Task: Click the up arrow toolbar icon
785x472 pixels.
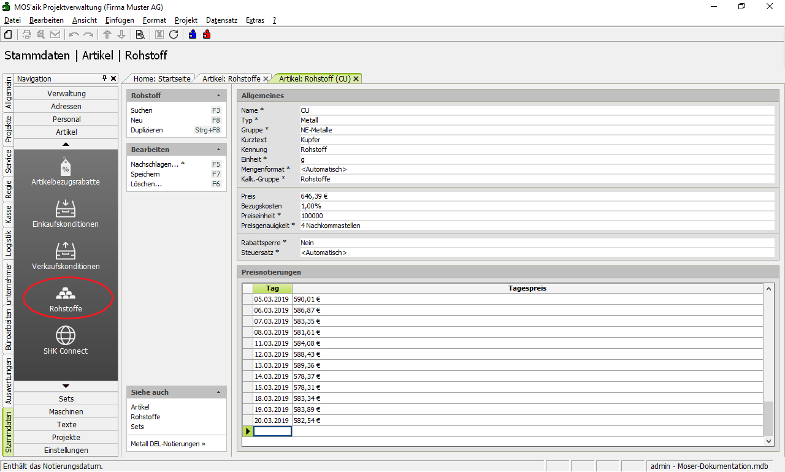Action: (107, 34)
